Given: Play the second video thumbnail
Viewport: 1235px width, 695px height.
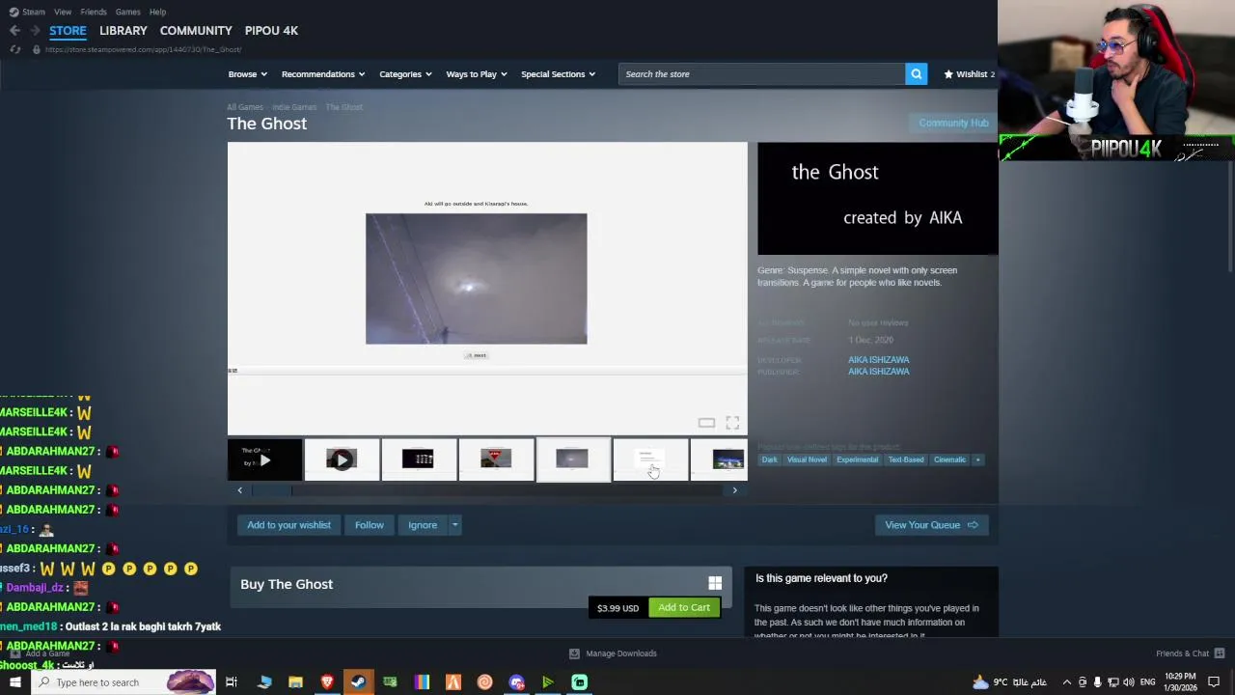Looking at the screenshot, I should (342, 459).
